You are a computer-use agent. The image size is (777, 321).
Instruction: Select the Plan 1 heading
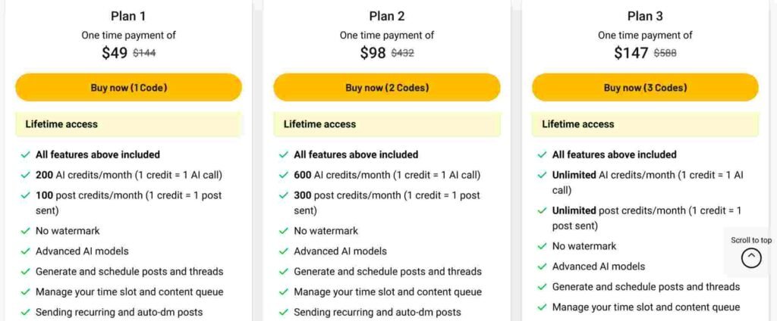129,16
